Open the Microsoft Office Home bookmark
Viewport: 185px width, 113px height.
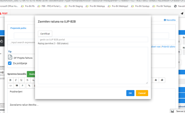[9, 6]
